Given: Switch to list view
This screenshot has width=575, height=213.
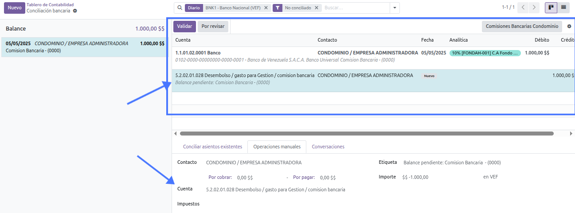Looking at the screenshot, I should 563,8.
